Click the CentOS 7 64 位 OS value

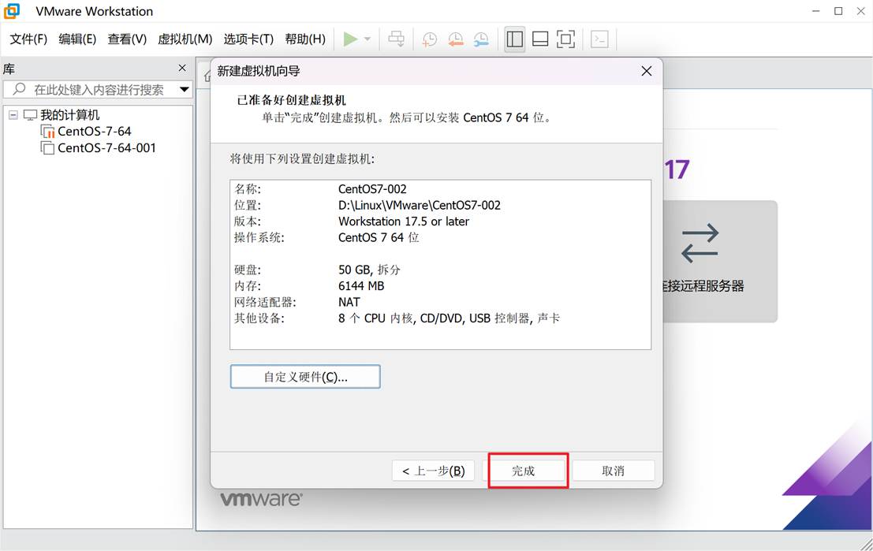pyautogui.click(x=379, y=237)
